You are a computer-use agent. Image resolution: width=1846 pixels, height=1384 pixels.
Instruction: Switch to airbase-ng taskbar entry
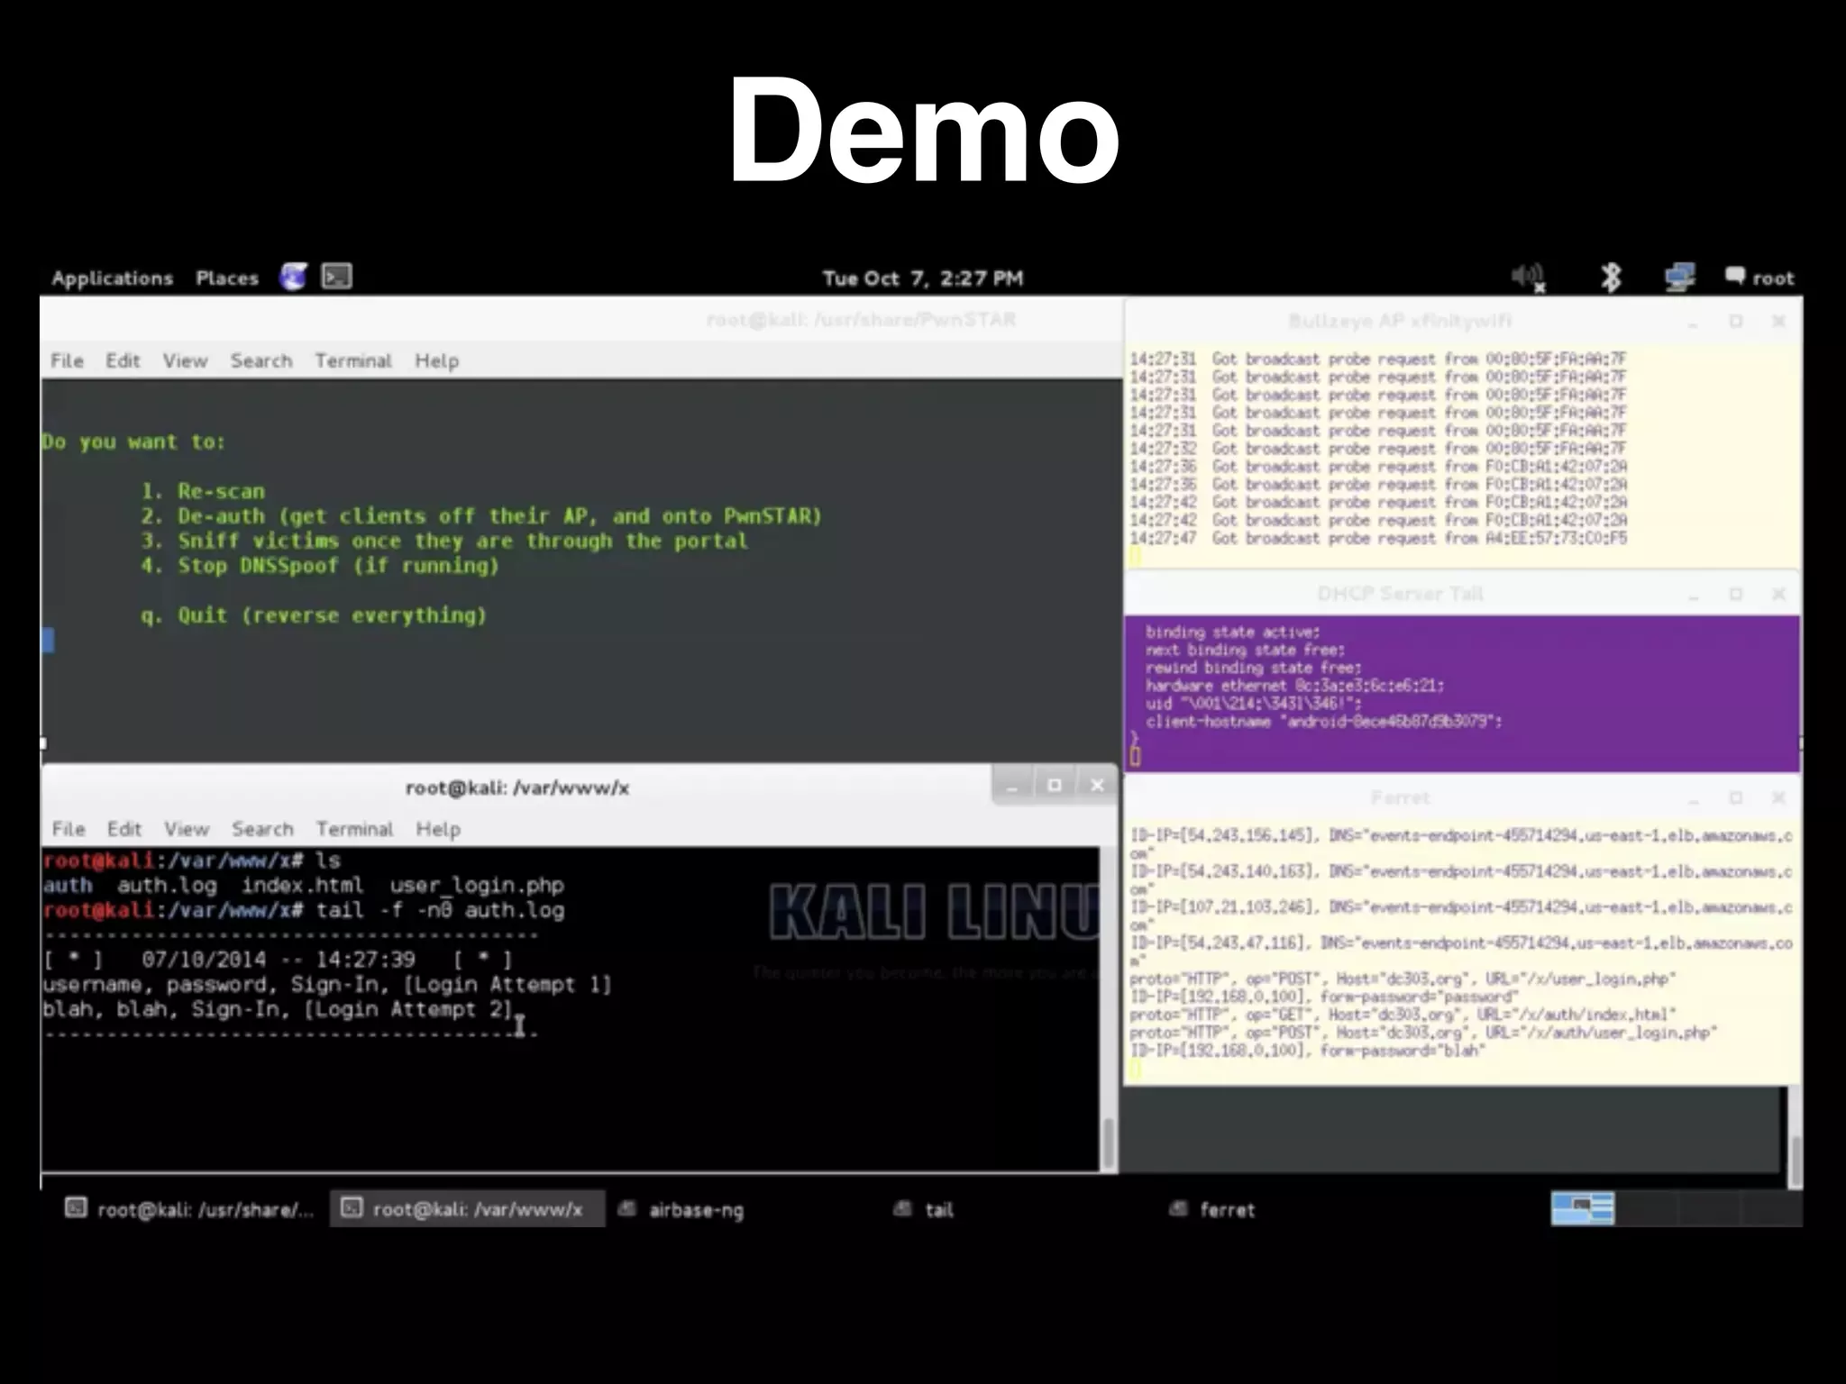click(x=681, y=1209)
